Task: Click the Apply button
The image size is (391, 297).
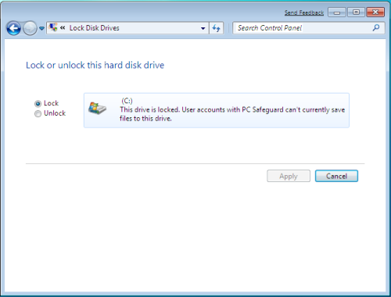Action: 289,176
